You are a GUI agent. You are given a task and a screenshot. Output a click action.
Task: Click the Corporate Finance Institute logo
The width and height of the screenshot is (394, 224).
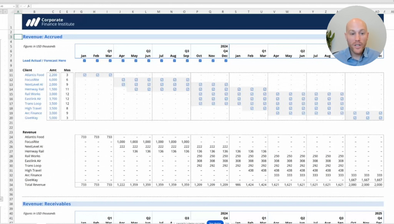click(50, 22)
